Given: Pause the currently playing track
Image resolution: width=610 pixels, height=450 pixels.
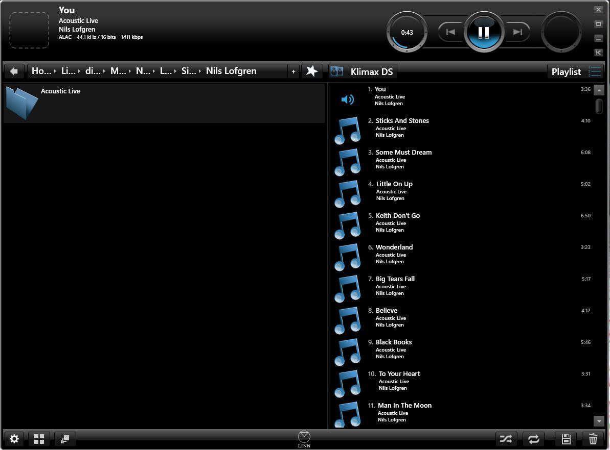Looking at the screenshot, I should click(483, 32).
